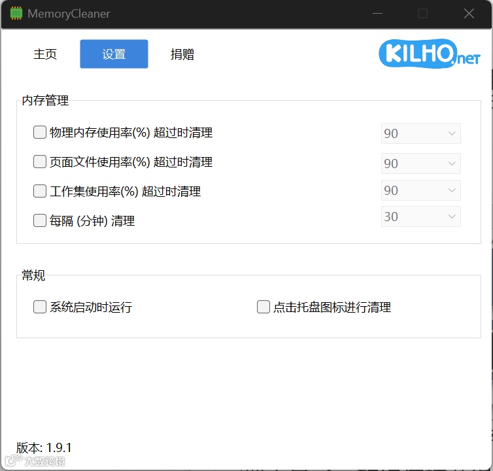Open the 物理内存使用率 threshold dropdown
493x471 pixels.
pyautogui.click(x=420, y=133)
